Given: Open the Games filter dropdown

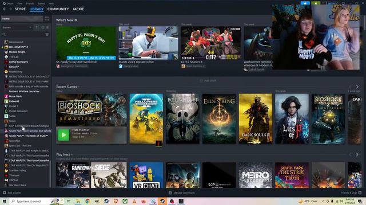Looking at the screenshot, I should [x=17, y=27].
